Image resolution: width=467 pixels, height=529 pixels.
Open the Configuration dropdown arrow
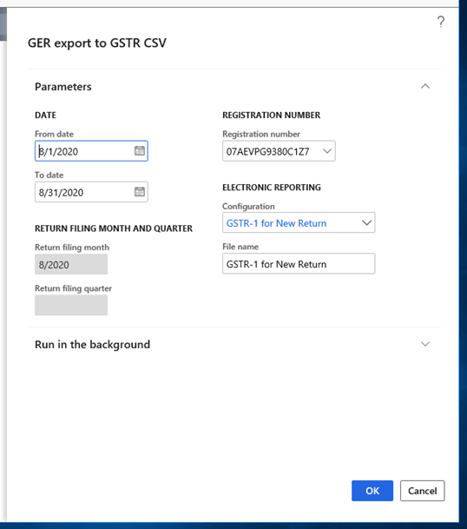pyautogui.click(x=366, y=222)
